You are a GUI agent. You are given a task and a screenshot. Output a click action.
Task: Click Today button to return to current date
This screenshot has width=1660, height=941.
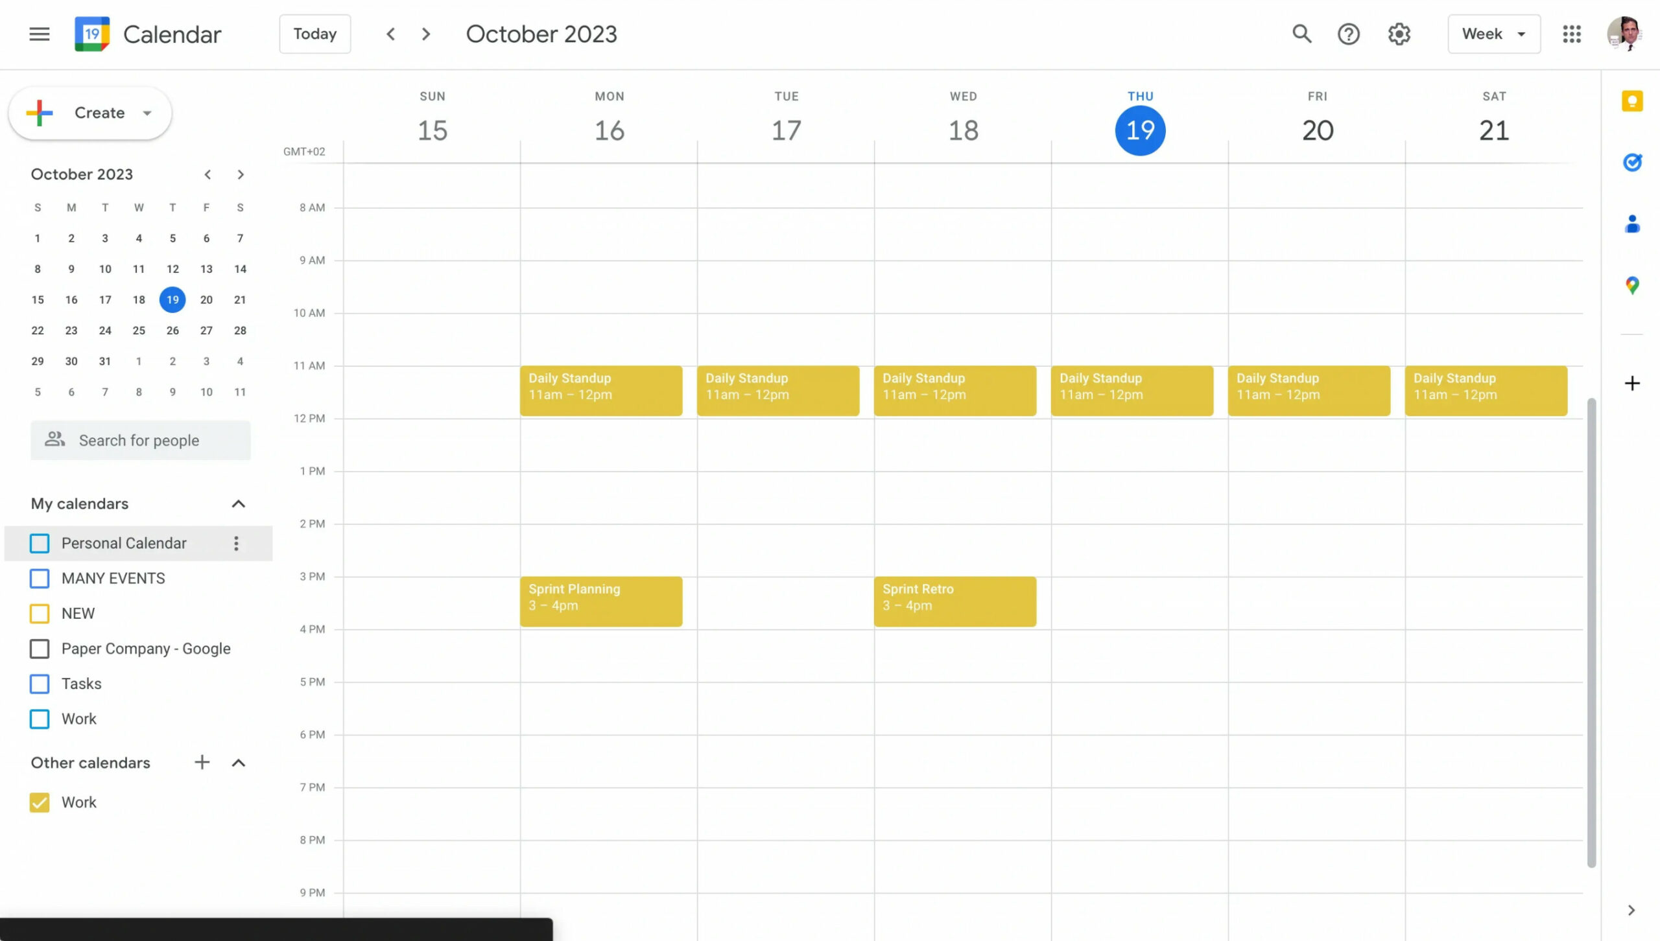pyautogui.click(x=314, y=33)
